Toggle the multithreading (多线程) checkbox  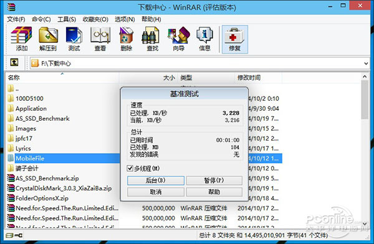point(130,168)
